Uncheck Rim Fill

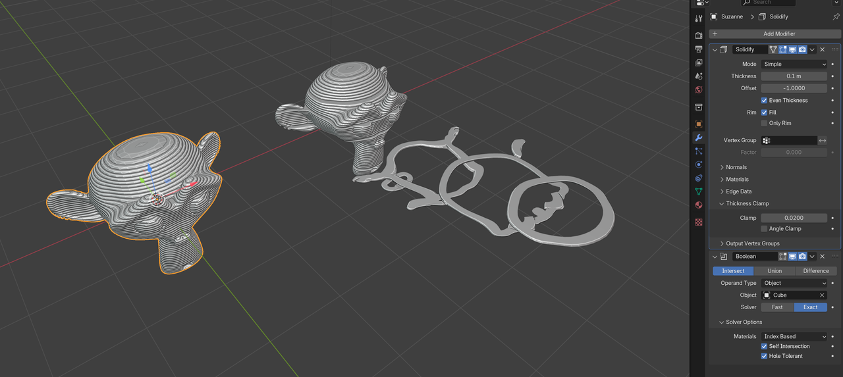click(x=764, y=112)
